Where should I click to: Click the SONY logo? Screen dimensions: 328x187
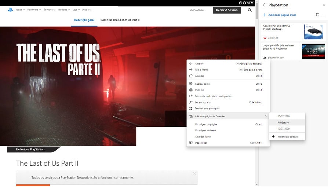tap(246, 3)
